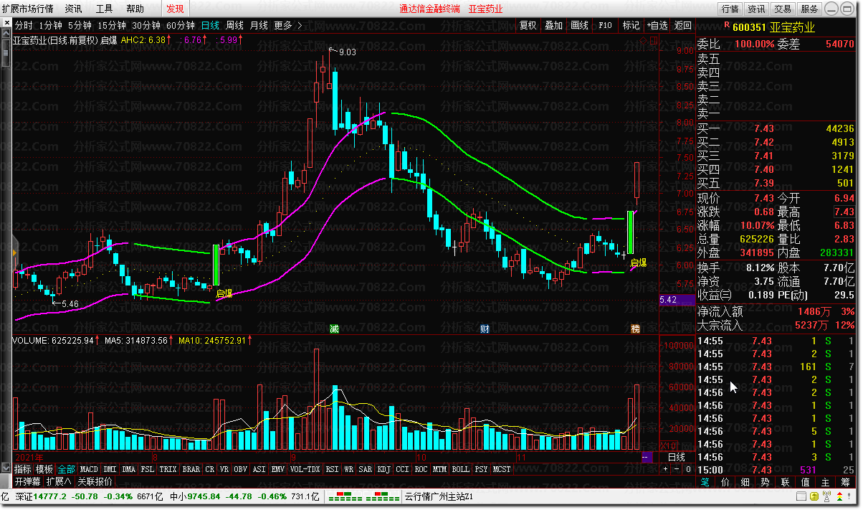
Task: Click the '财' event marker on chart
Action: (x=485, y=329)
